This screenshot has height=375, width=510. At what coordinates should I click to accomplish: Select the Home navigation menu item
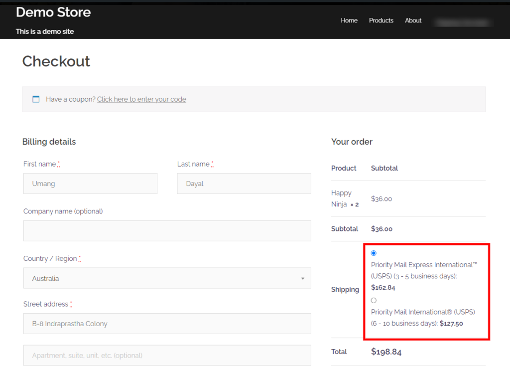349,20
